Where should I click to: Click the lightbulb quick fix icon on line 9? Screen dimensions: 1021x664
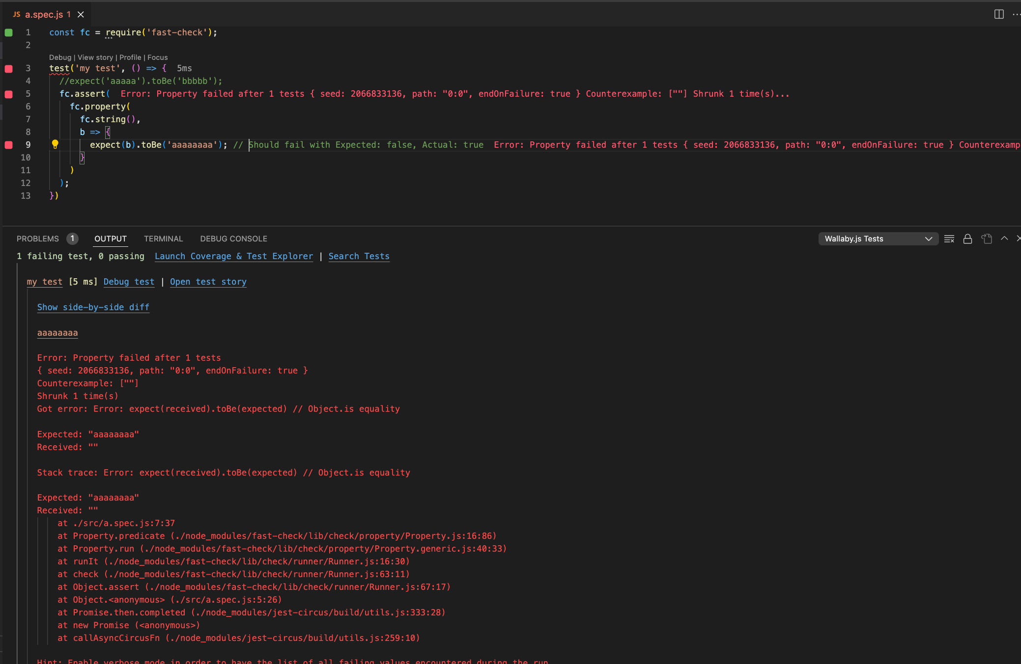tap(55, 145)
